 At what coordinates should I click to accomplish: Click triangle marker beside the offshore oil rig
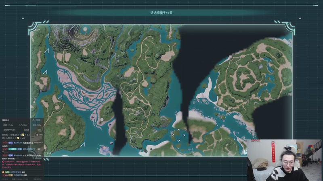83,144
